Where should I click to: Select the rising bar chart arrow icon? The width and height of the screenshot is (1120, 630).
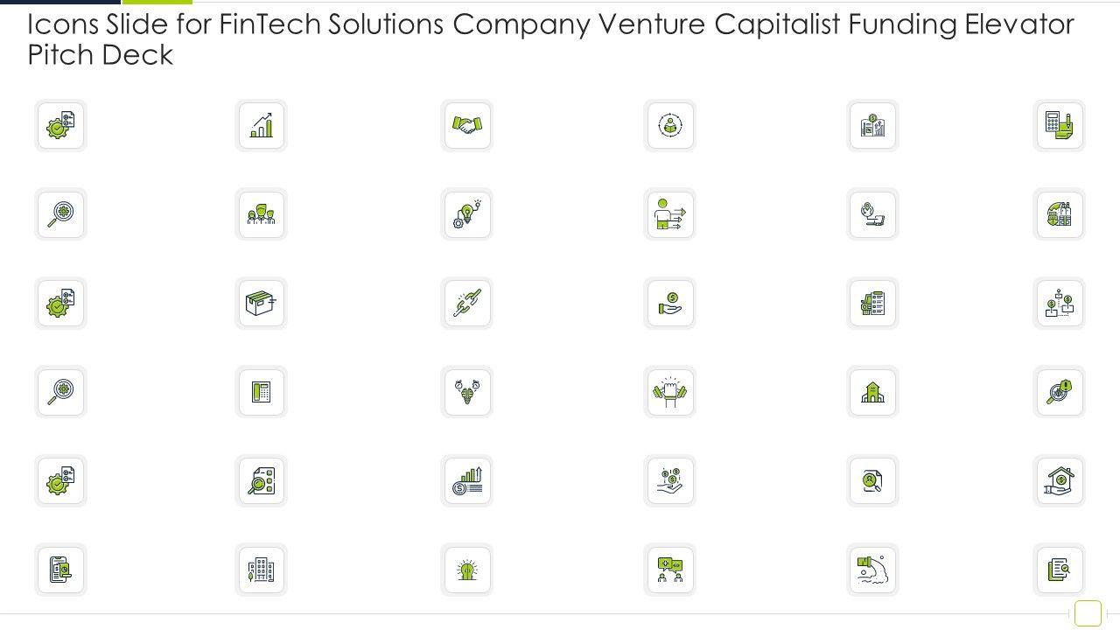coord(262,126)
